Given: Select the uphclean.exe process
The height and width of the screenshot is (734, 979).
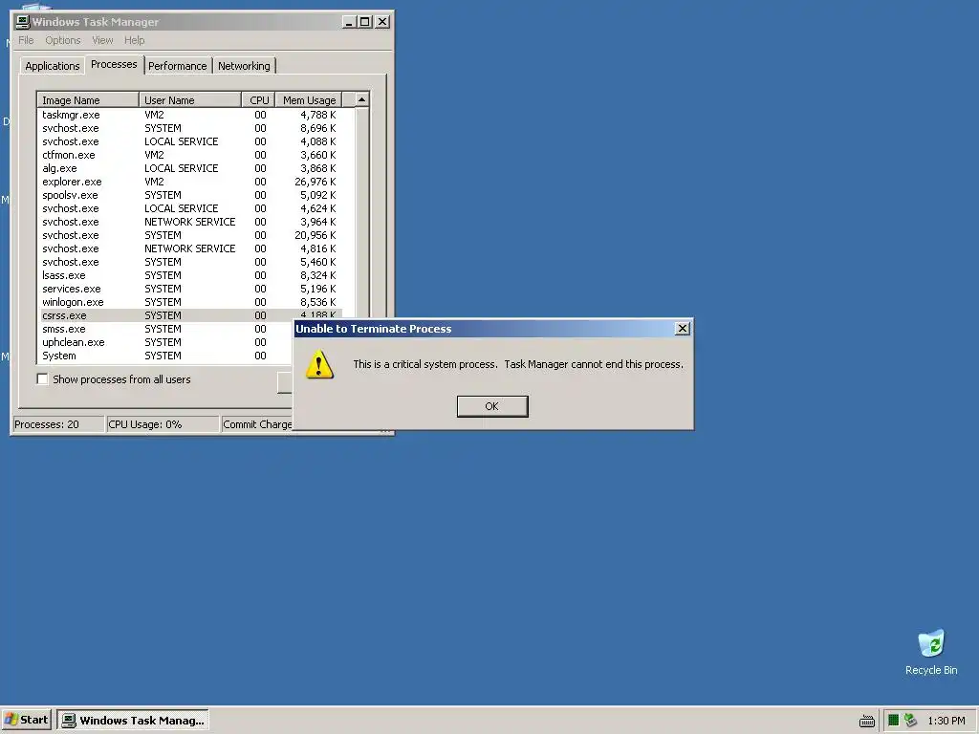Looking at the screenshot, I should pos(166,342).
